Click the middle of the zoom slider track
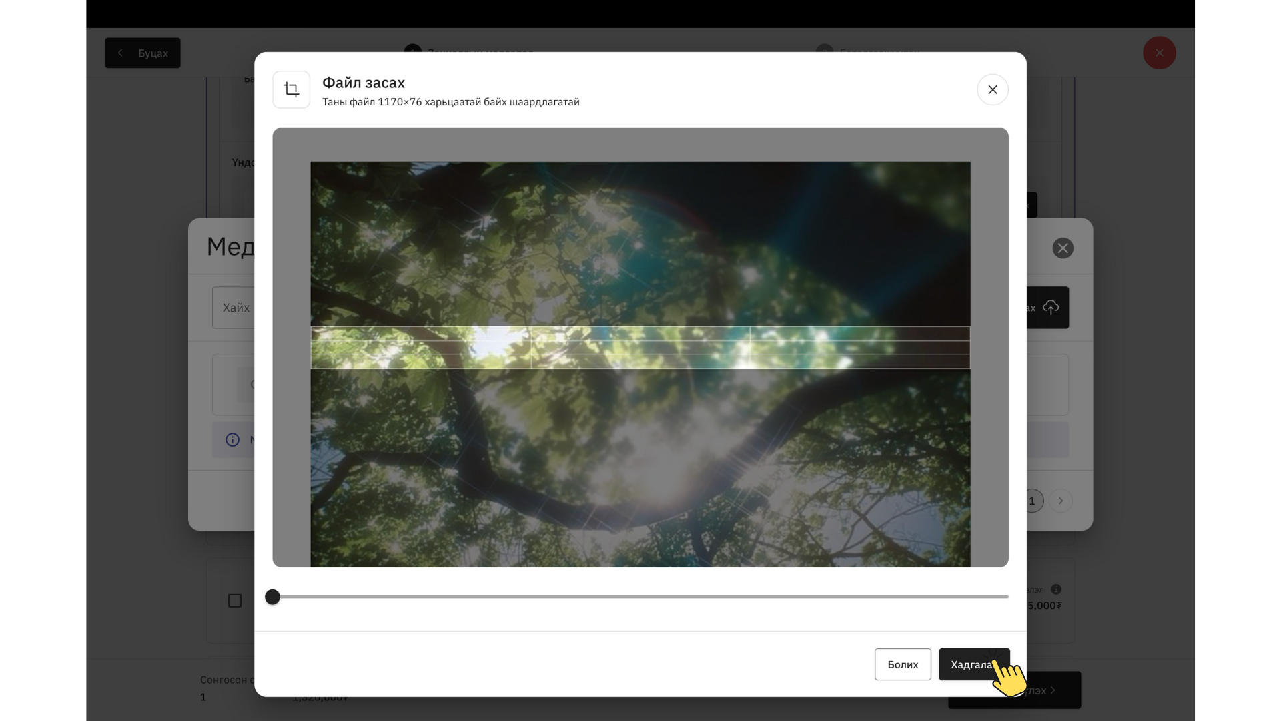 tap(640, 597)
